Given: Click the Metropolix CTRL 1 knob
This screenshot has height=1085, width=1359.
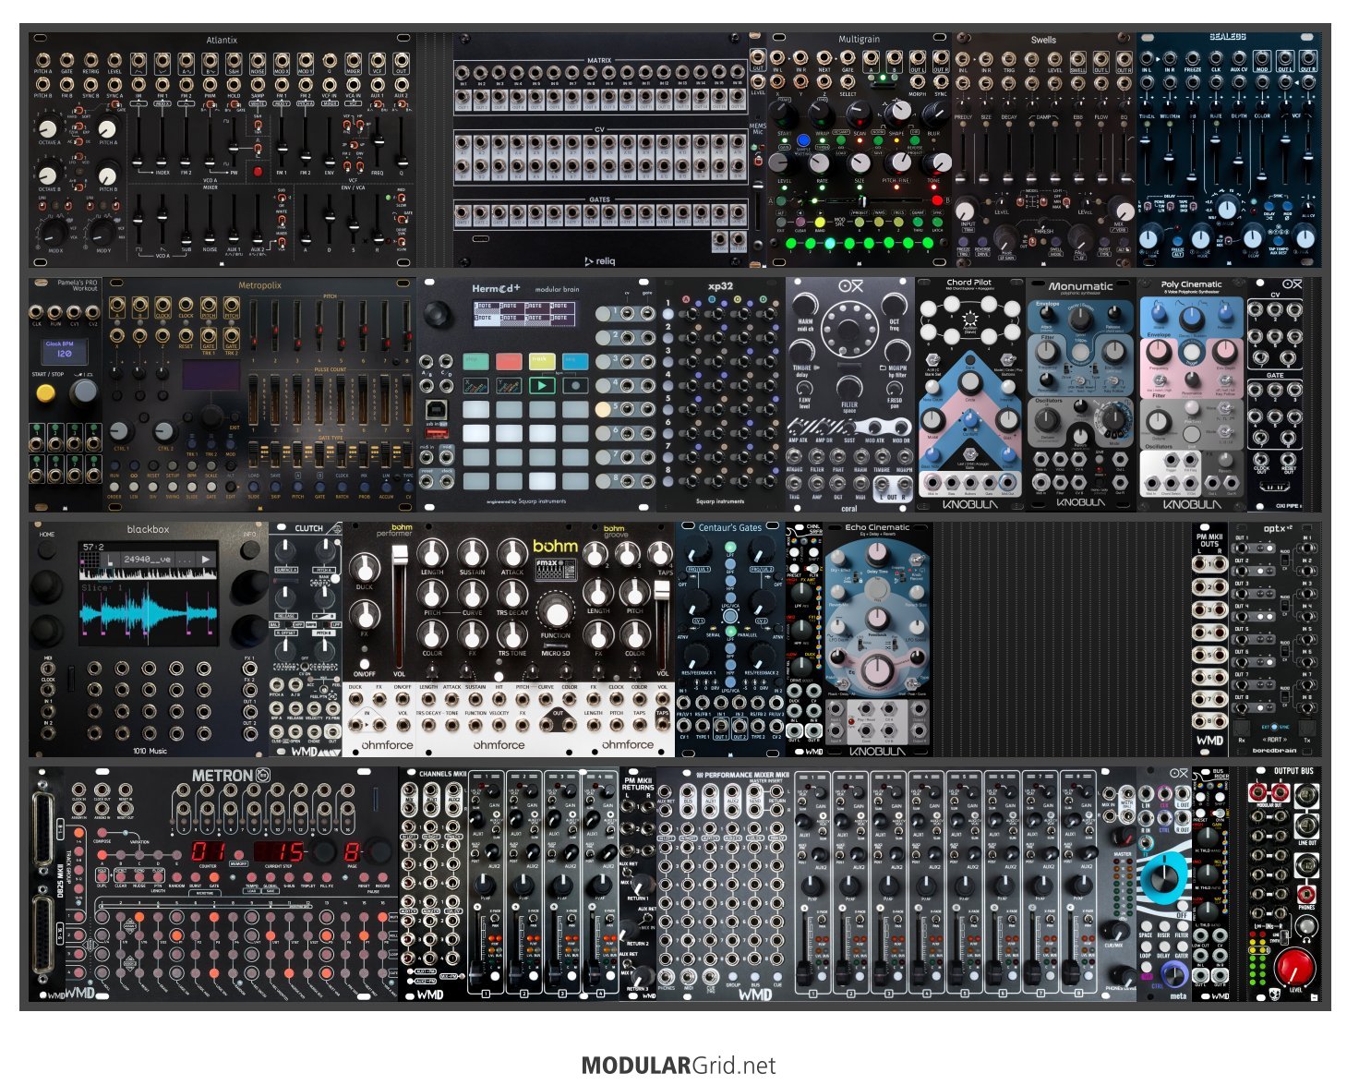Looking at the screenshot, I should (x=120, y=430).
